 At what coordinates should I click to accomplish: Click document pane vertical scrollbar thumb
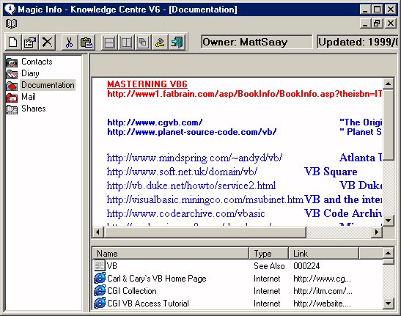[x=389, y=125]
